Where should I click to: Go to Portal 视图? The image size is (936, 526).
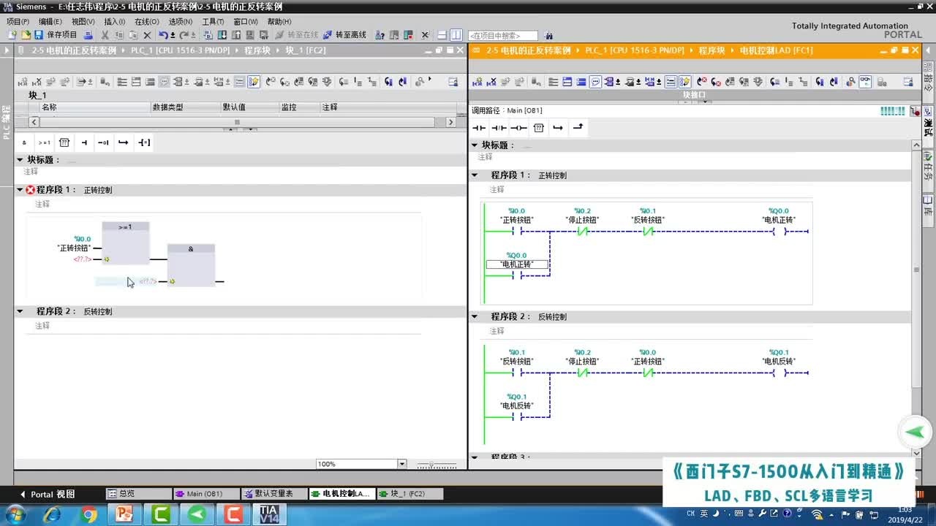point(48,494)
